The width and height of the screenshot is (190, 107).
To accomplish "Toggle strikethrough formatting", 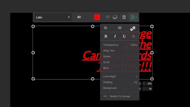I will coord(133,36).
